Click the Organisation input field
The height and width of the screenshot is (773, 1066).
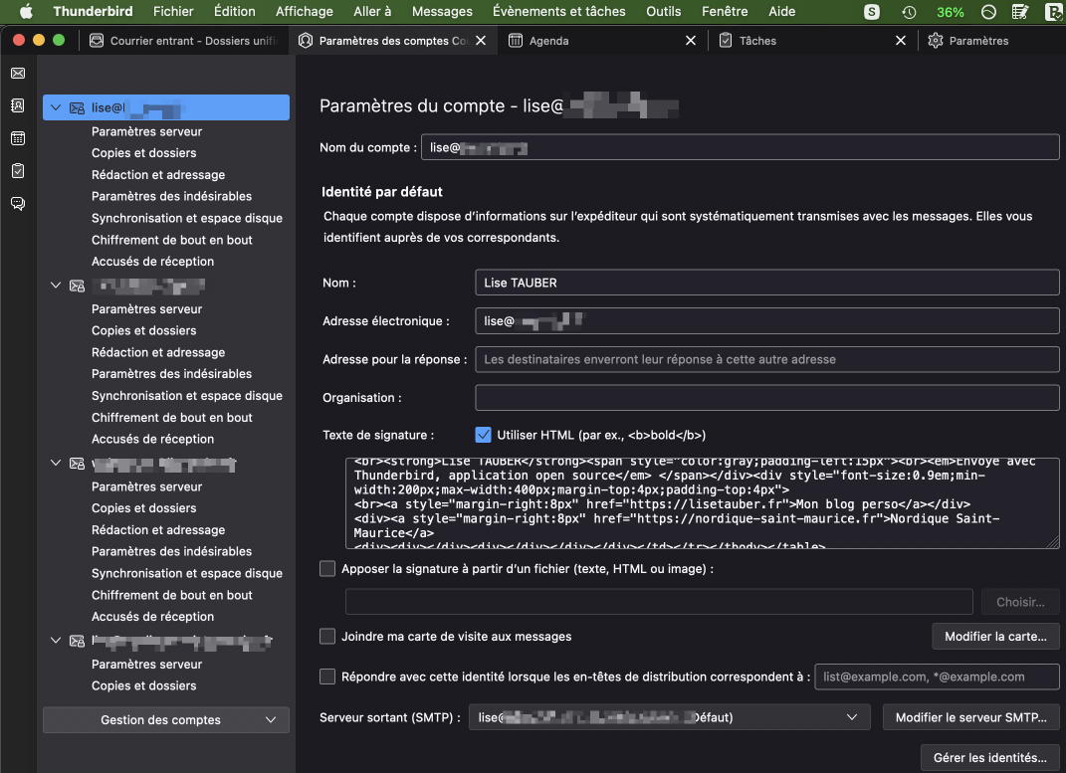coord(766,398)
